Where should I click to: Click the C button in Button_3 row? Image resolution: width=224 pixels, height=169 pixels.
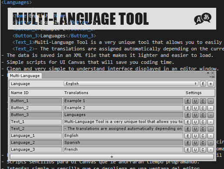203,115
